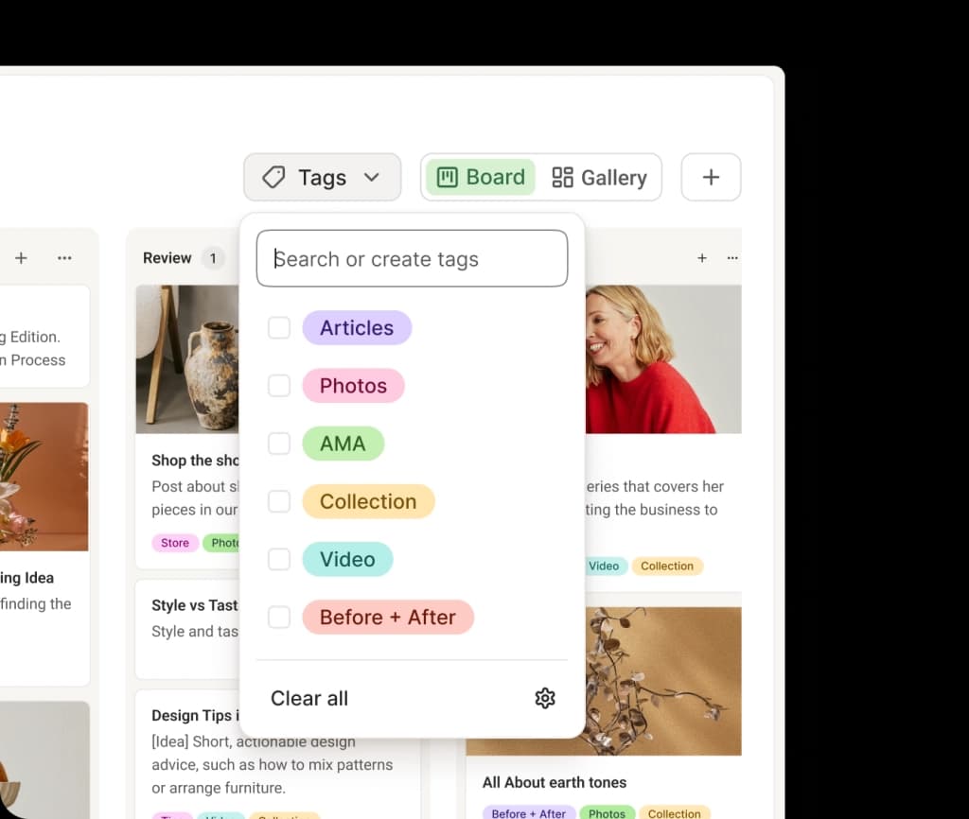Click the Board icon in the view switcher

point(447,177)
